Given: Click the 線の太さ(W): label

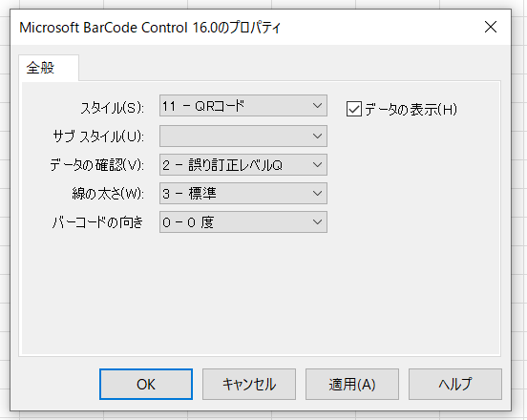Looking at the screenshot, I should pyautogui.click(x=108, y=194).
